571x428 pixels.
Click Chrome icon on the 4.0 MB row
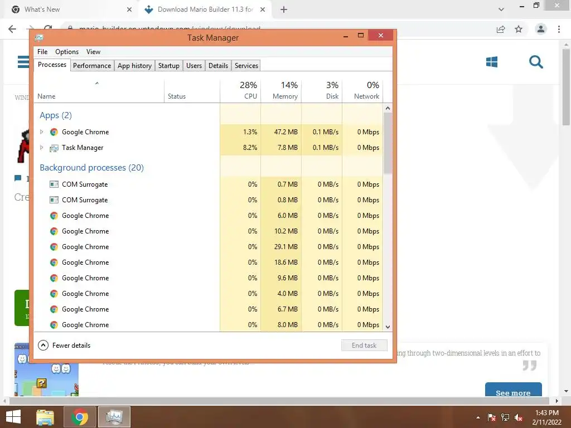click(x=54, y=293)
